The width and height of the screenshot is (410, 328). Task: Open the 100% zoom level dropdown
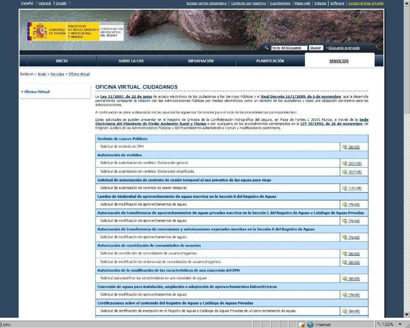click(x=400, y=324)
